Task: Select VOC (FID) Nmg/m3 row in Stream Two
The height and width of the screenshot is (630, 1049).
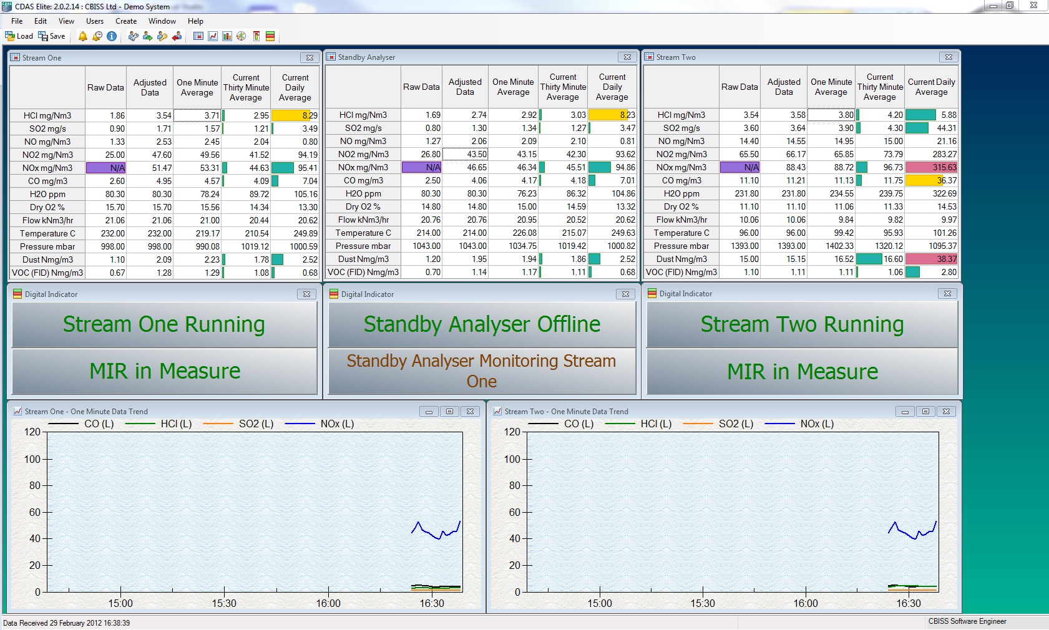Action: click(x=801, y=272)
